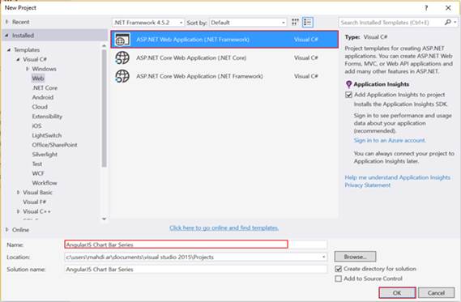Toggle Create directory for solution checkbox
This screenshot has height=302, width=461.
tap(339, 269)
